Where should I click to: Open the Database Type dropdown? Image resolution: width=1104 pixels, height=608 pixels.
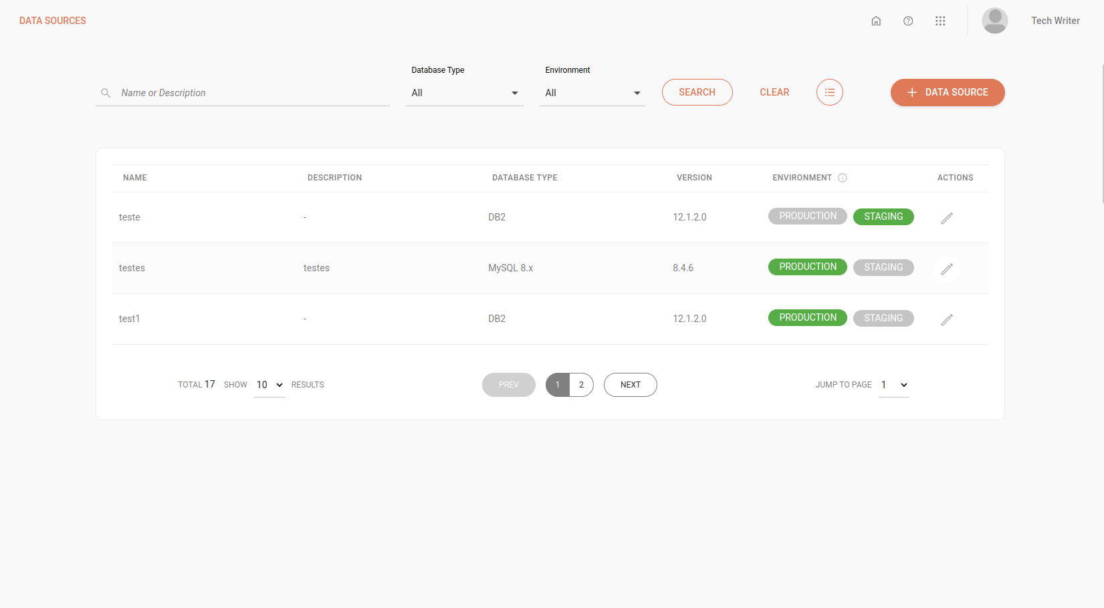pos(464,93)
